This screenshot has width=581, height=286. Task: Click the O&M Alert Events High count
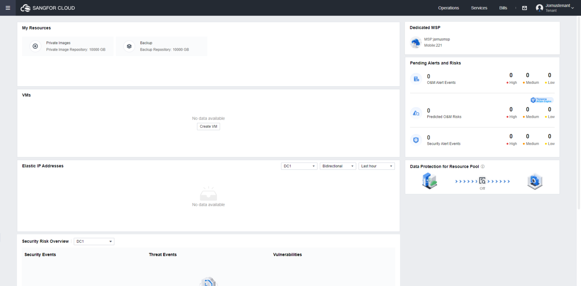click(511, 75)
